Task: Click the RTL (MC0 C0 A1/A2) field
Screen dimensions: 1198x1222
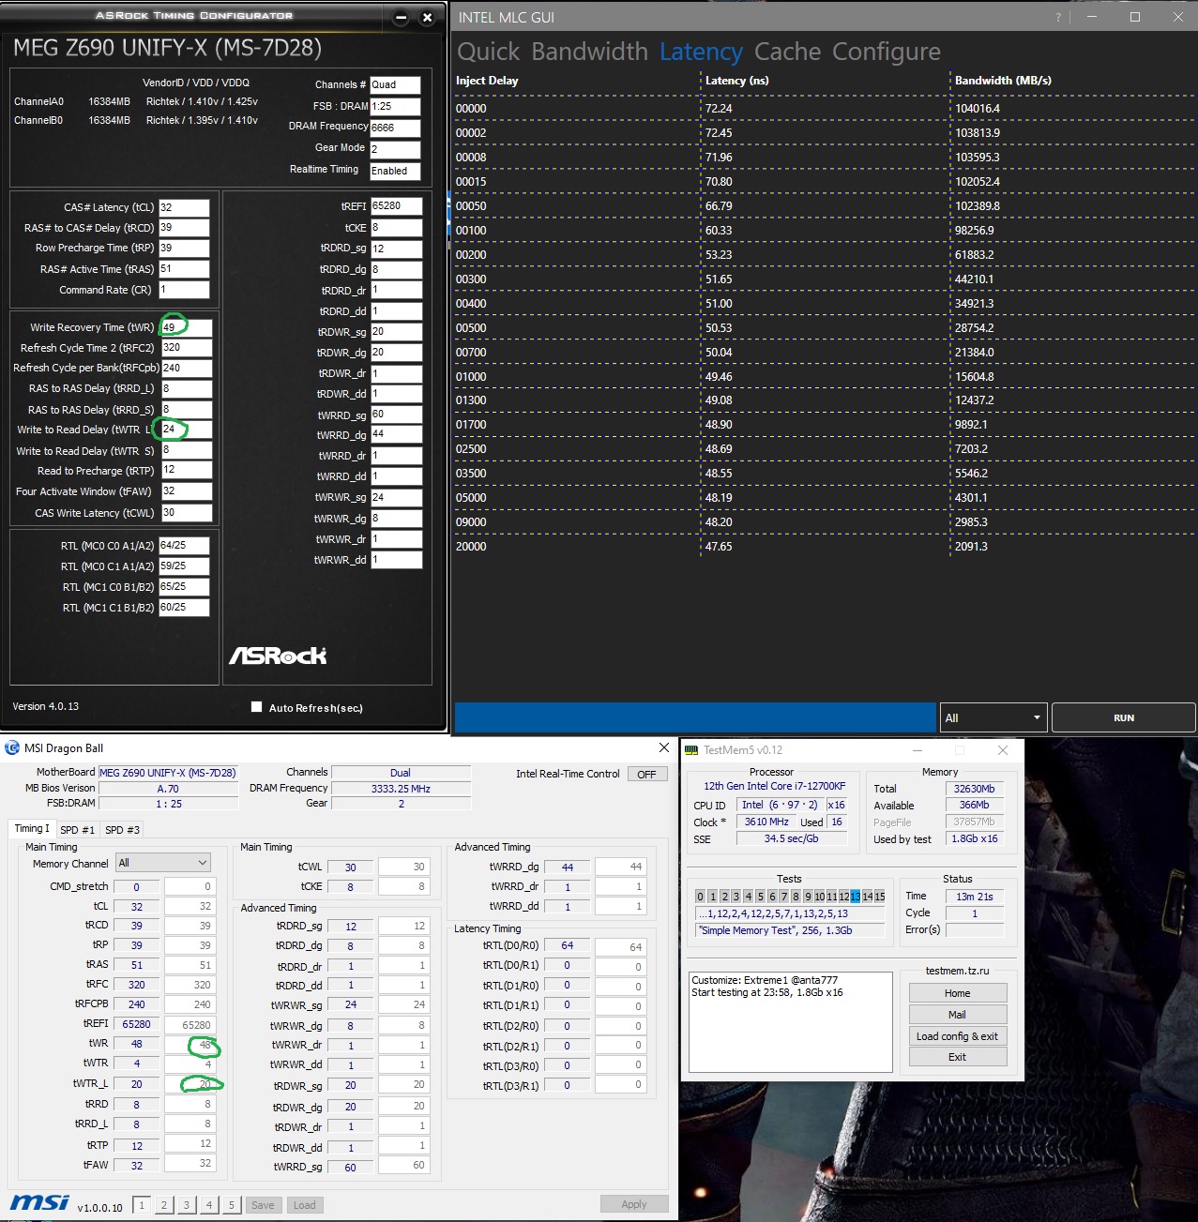Action: [184, 545]
